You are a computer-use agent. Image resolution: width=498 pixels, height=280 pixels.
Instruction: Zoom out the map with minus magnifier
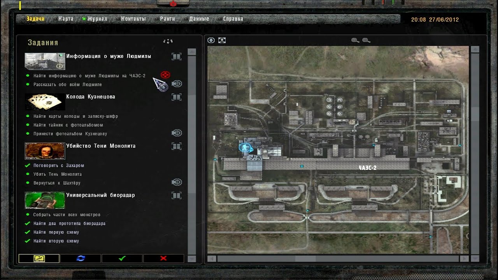[x=366, y=40]
